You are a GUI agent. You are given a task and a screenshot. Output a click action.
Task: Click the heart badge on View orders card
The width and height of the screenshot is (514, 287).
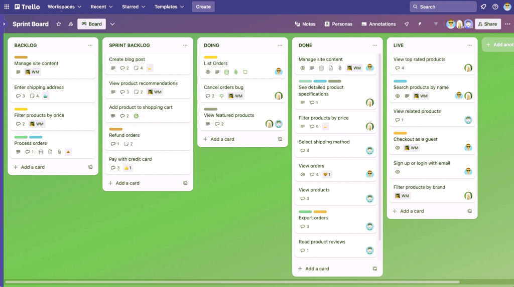tap(327, 174)
